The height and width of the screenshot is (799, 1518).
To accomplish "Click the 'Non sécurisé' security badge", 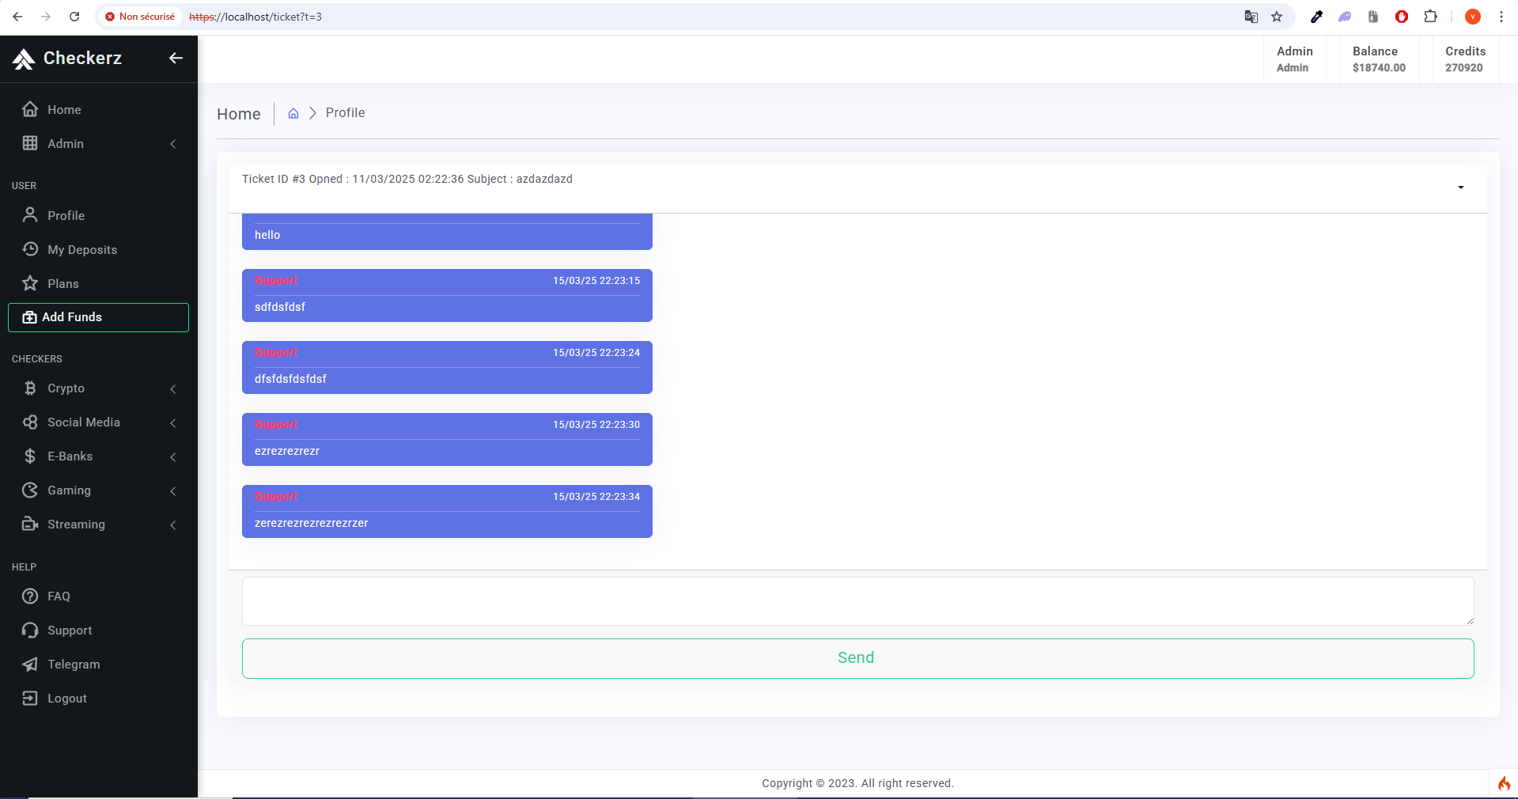I will pyautogui.click(x=140, y=17).
